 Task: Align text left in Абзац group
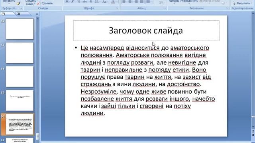(x=124, y=2)
